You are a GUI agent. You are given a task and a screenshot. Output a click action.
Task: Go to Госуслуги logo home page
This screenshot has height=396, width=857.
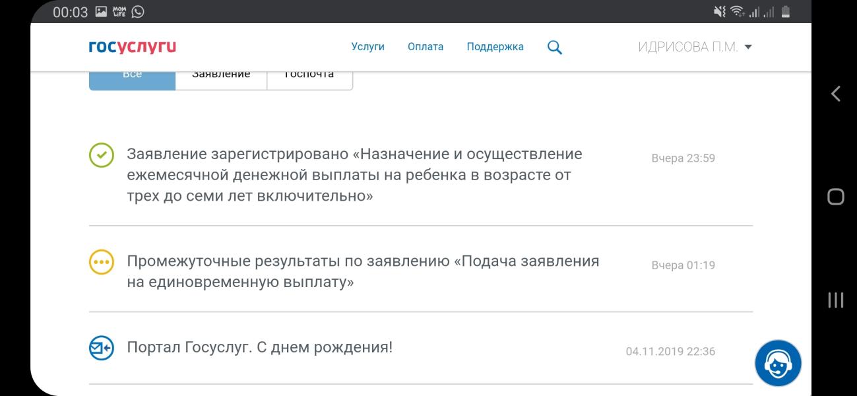133,47
